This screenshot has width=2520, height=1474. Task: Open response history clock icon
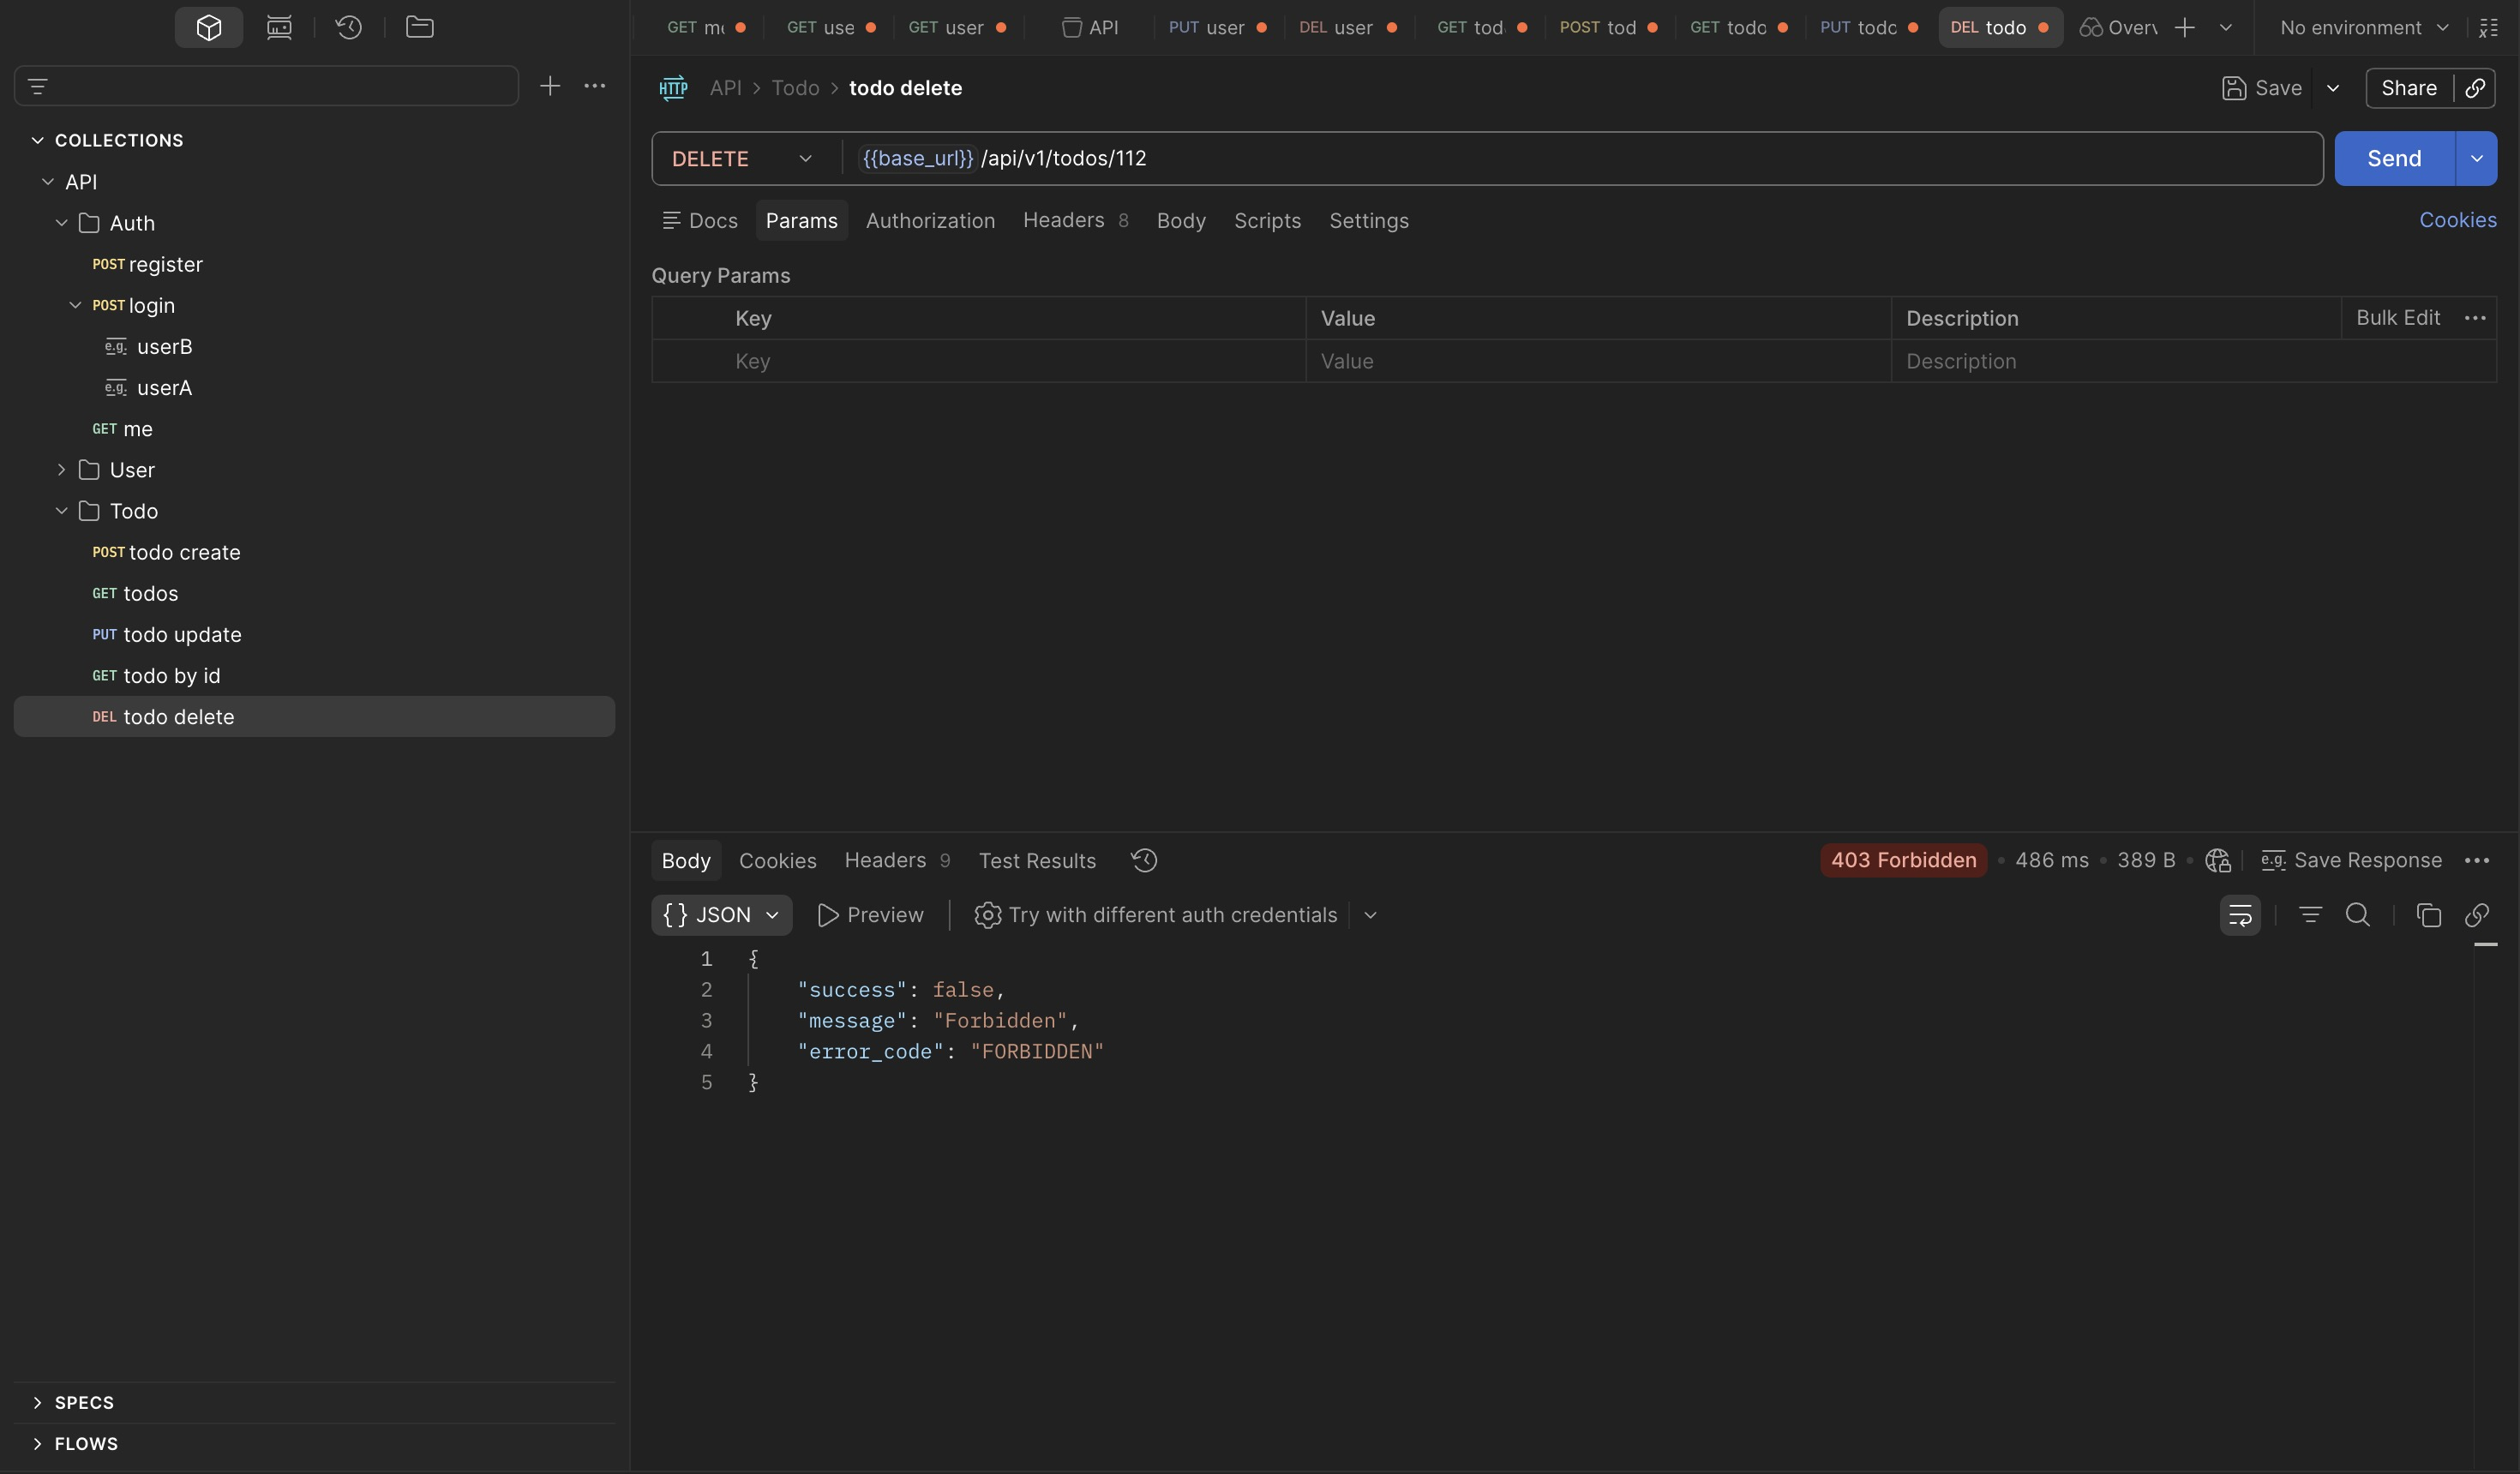(1144, 860)
